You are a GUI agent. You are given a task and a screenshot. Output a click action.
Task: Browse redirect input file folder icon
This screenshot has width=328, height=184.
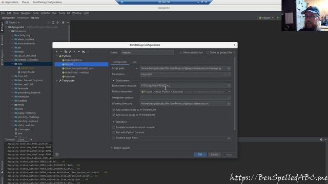coord(229,138)
